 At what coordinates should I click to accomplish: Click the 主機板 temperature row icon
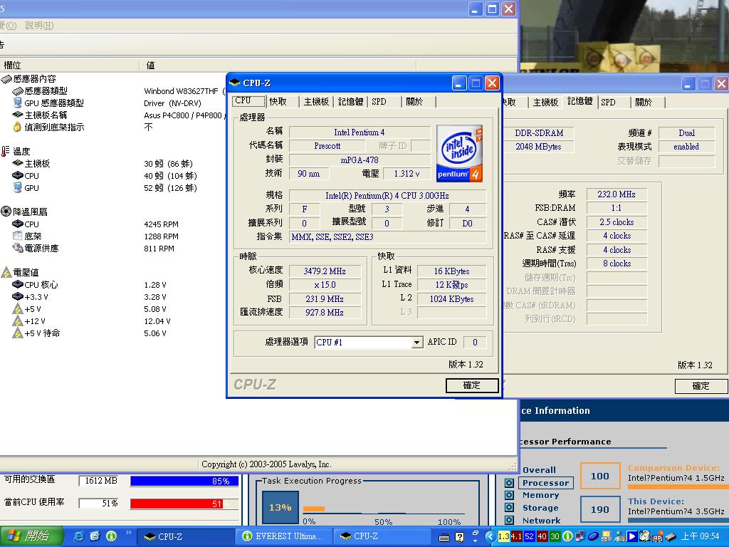[18, 163]
